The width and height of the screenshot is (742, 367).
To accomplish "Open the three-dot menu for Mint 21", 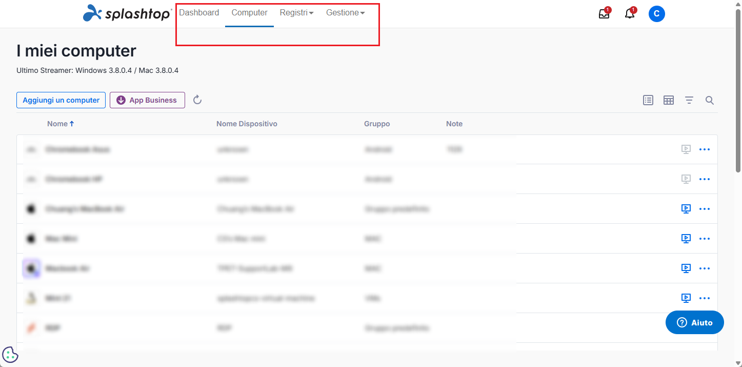I will pos(705,298).
